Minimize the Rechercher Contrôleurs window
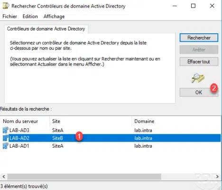Screen dimensions: 222x190 175,6
